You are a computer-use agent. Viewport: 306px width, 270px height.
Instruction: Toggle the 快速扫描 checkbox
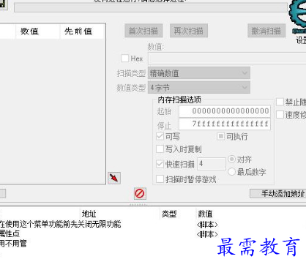pyautogui.click(x=160, y=164)
